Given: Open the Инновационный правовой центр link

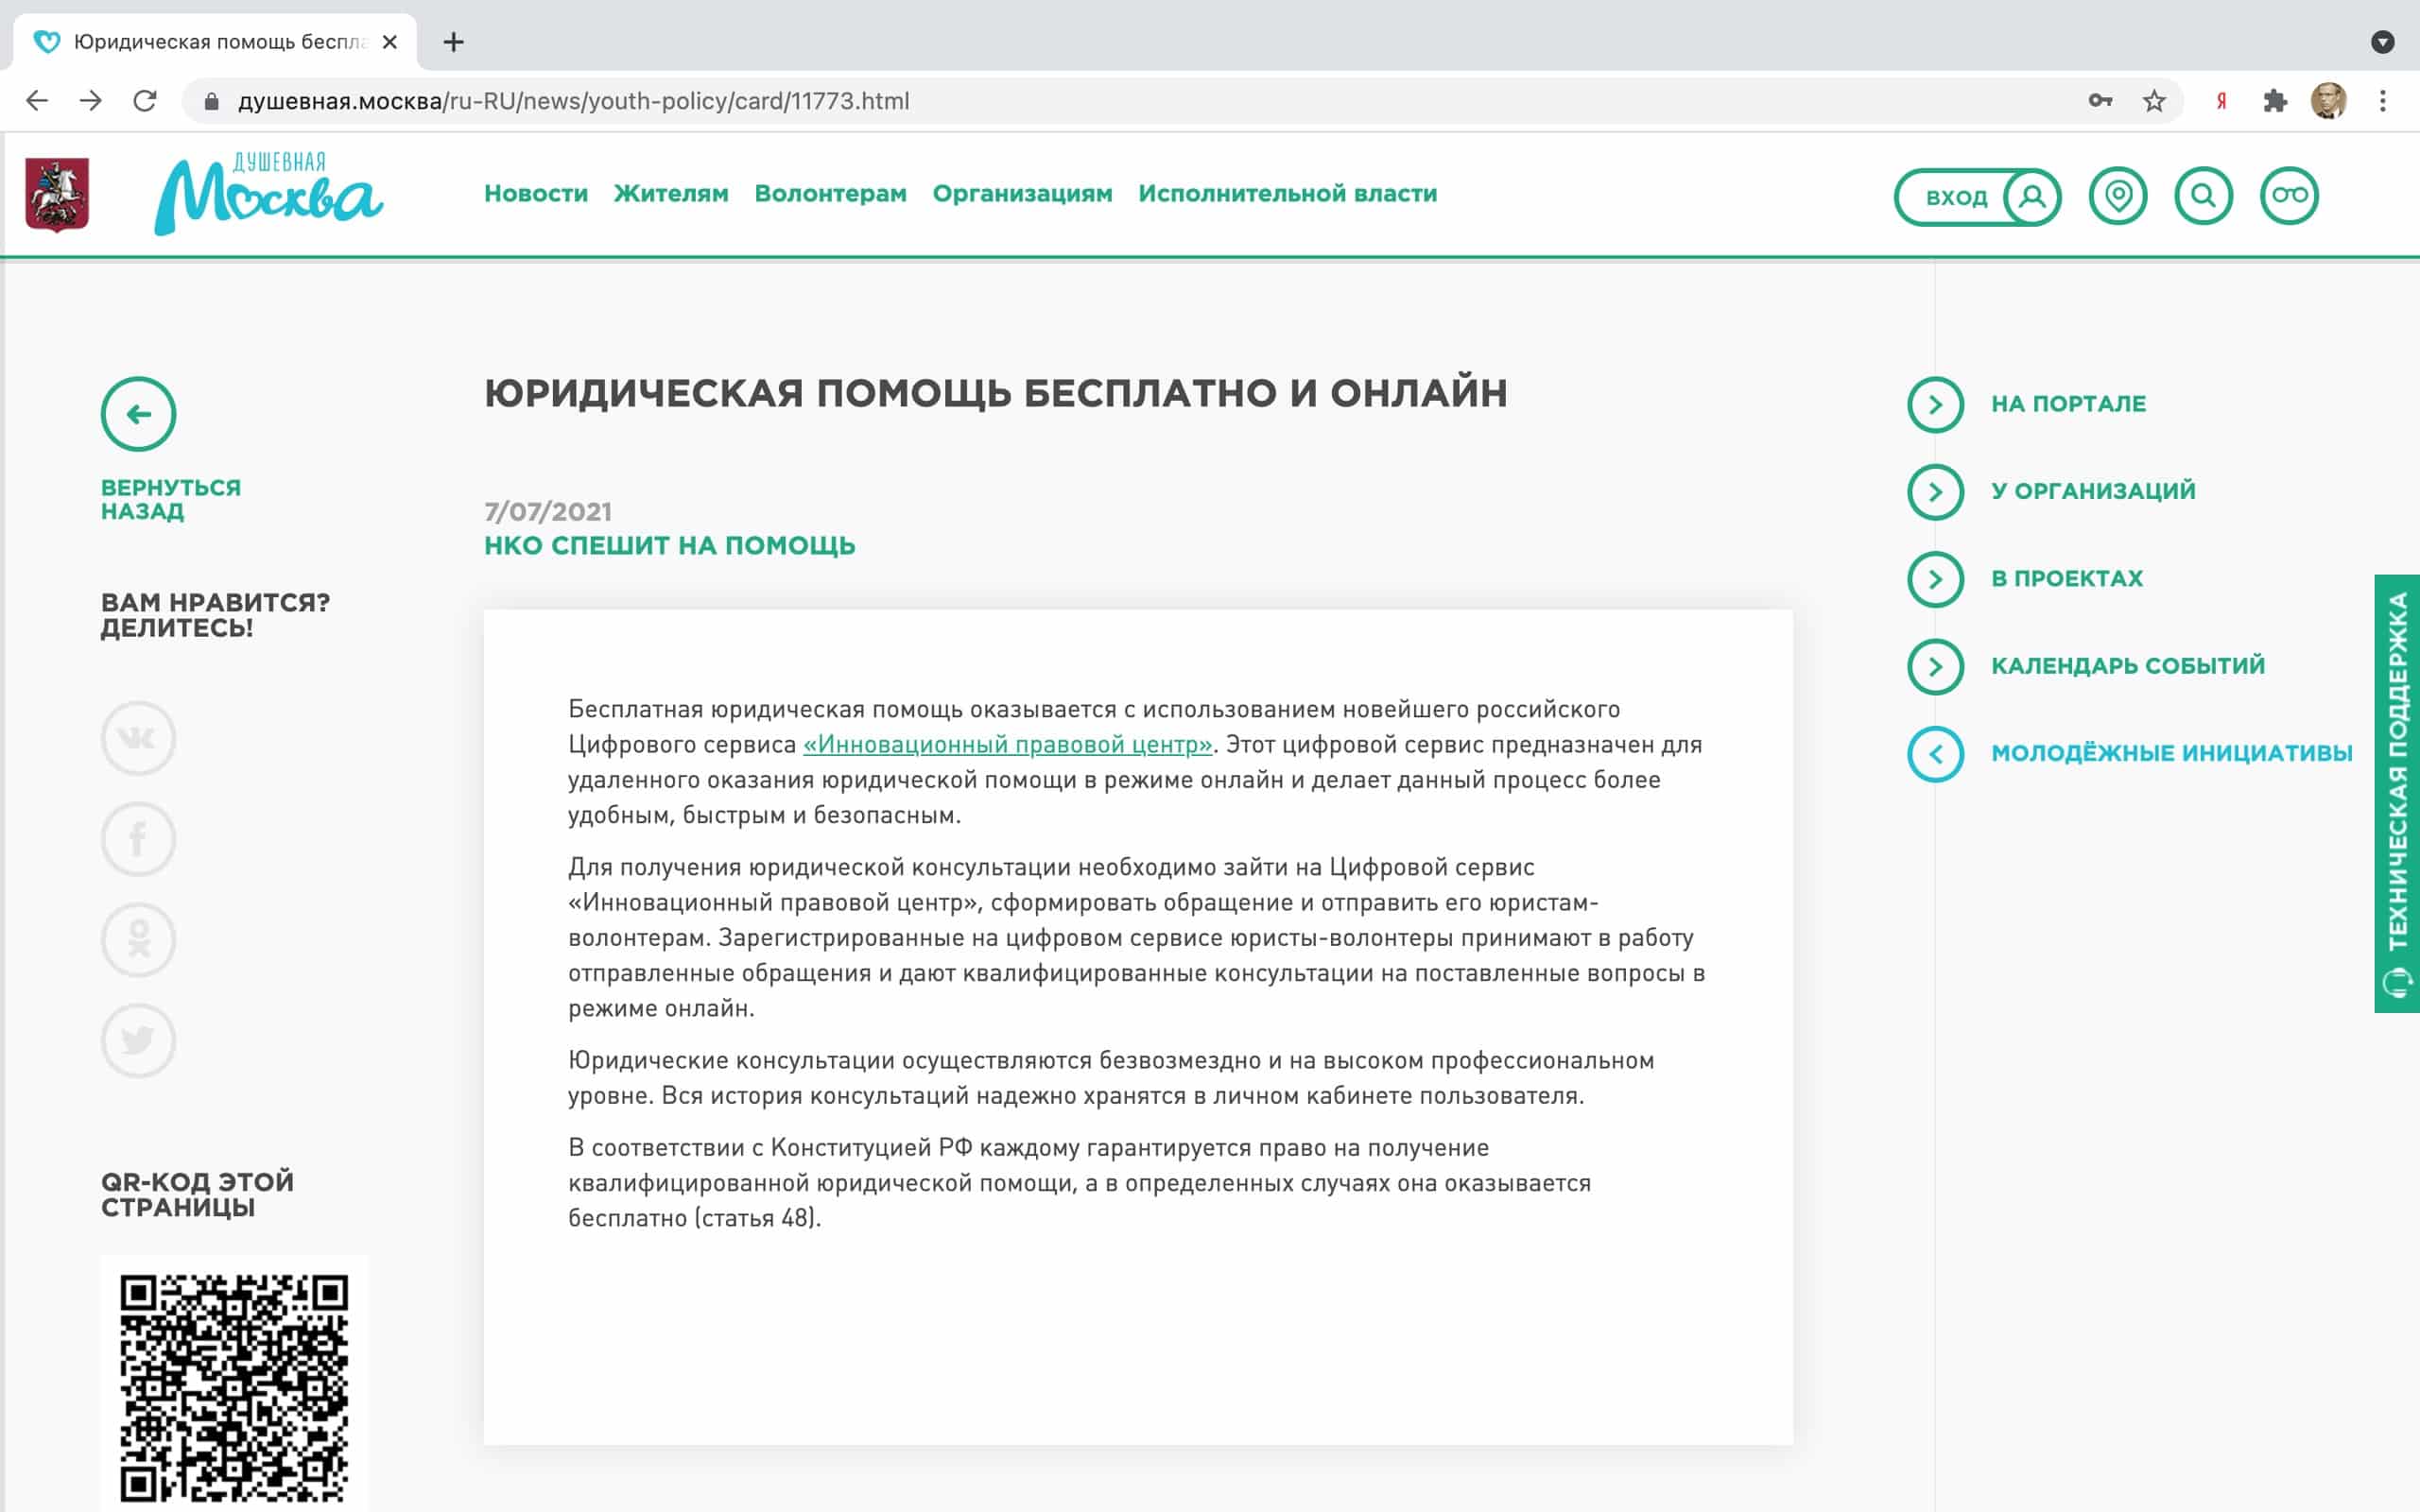Looking at the screenshot, I should (x=1006, y=744).
